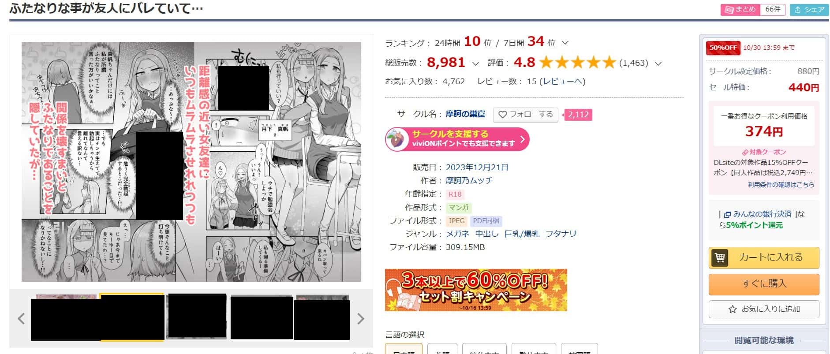Toggle the PDF同梱 file format tag
Screen dimensions: 830x354
[486, 221]
